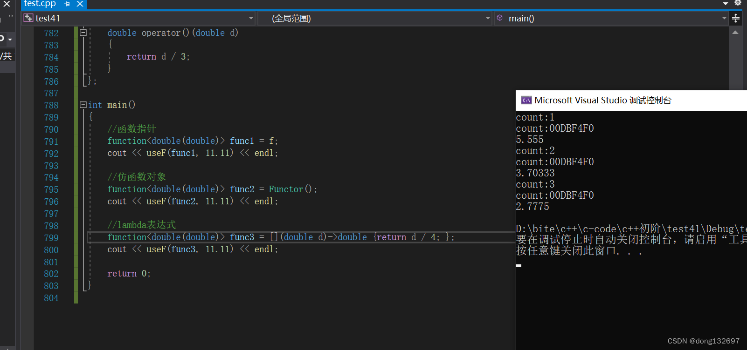Click the D:\bite\c++ path line in console

pos(631,229)
